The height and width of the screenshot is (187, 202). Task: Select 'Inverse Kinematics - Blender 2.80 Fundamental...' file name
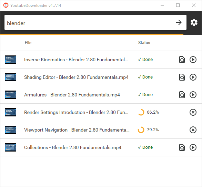(76, 60)
